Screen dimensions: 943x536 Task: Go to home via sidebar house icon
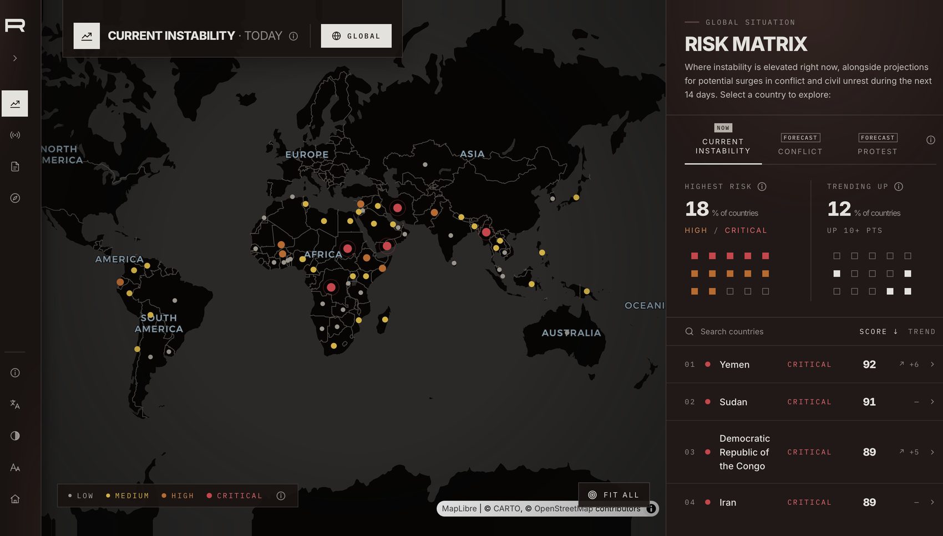coord(15,499)
